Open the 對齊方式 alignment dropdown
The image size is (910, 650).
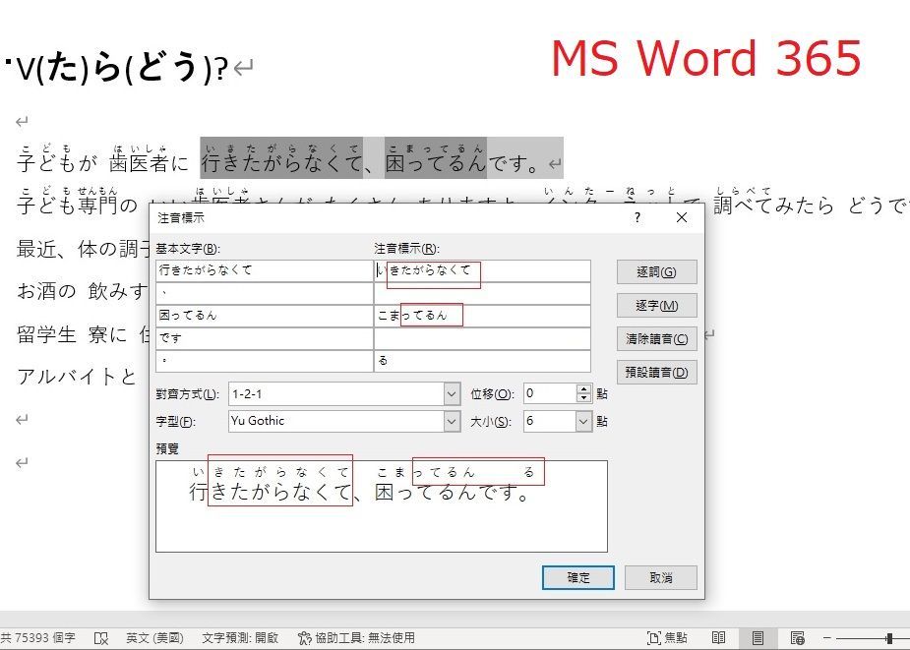(453, 394)
